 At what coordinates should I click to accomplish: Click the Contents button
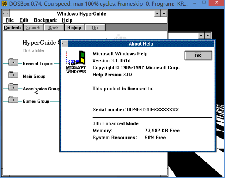tap(13, 27)
